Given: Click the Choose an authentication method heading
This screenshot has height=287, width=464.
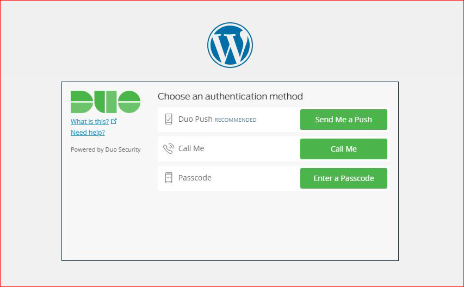Looking at the screenshot, I should (230, 96).
